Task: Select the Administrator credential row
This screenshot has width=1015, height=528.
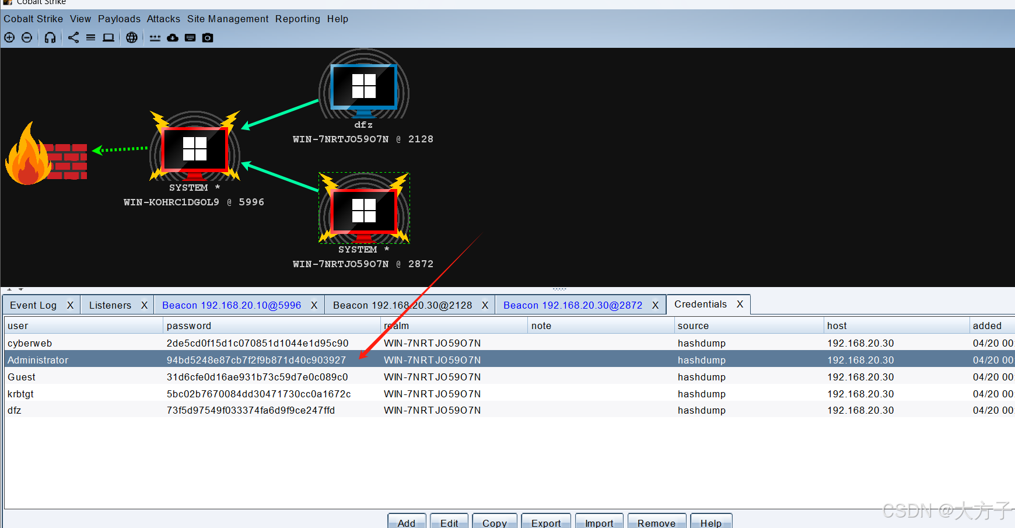Action: pyautogui.click(x=510, y=360)
